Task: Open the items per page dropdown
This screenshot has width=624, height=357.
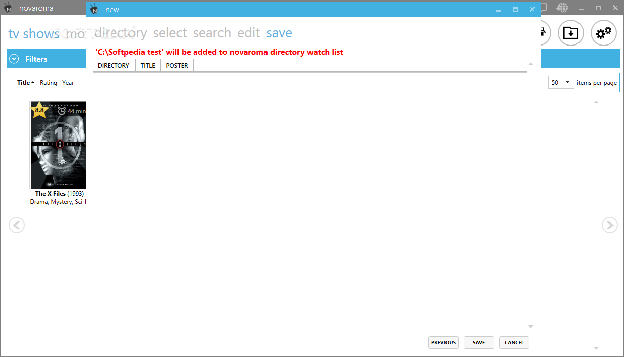Action: (561, 82)
